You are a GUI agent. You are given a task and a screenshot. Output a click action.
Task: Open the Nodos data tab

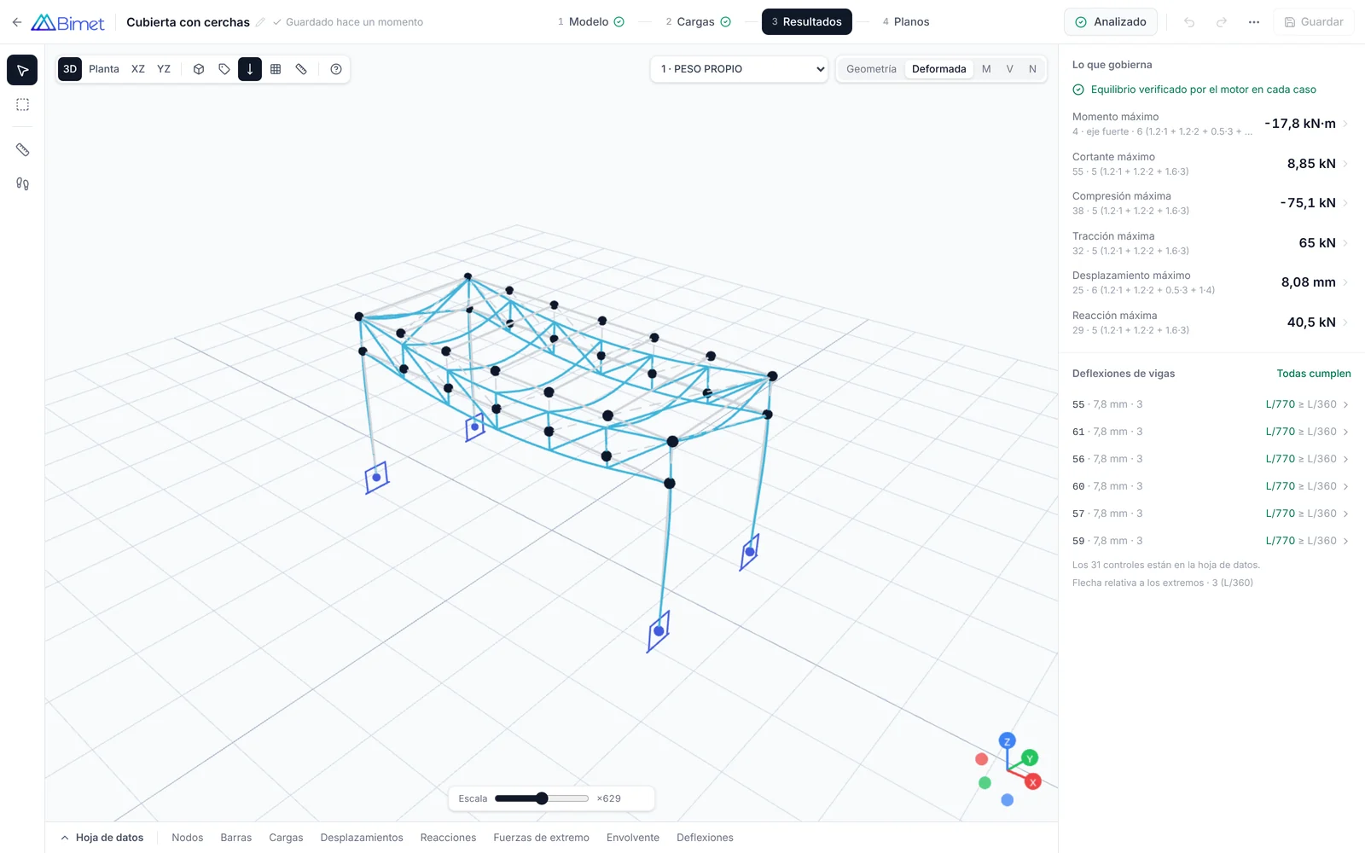188,838
